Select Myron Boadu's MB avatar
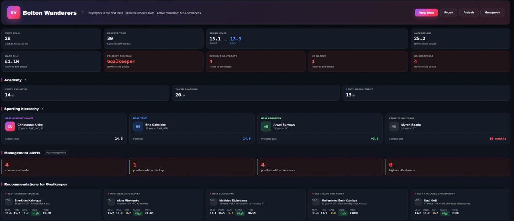This screenshot has width=514, height=221. [394, 126]
